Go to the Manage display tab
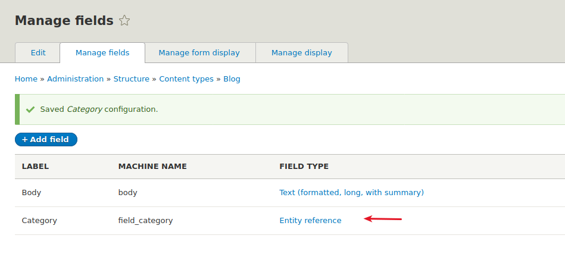The image size is (565, 257). 301,53
